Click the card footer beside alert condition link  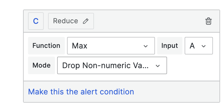pos(176,92)
